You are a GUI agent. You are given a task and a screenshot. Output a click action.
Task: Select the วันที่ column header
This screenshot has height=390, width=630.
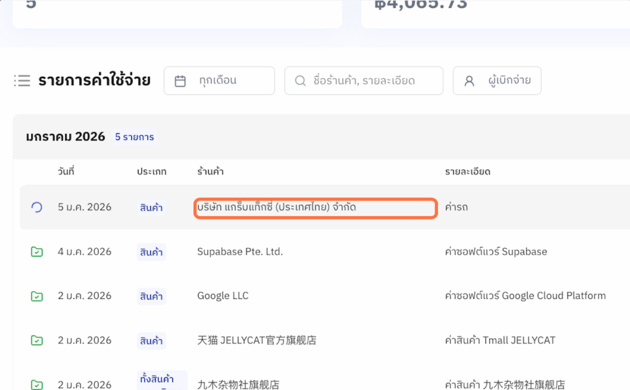point(66,171)
